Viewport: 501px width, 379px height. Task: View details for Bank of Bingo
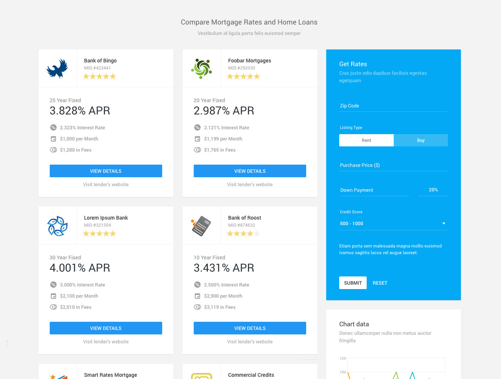(106, 171)
